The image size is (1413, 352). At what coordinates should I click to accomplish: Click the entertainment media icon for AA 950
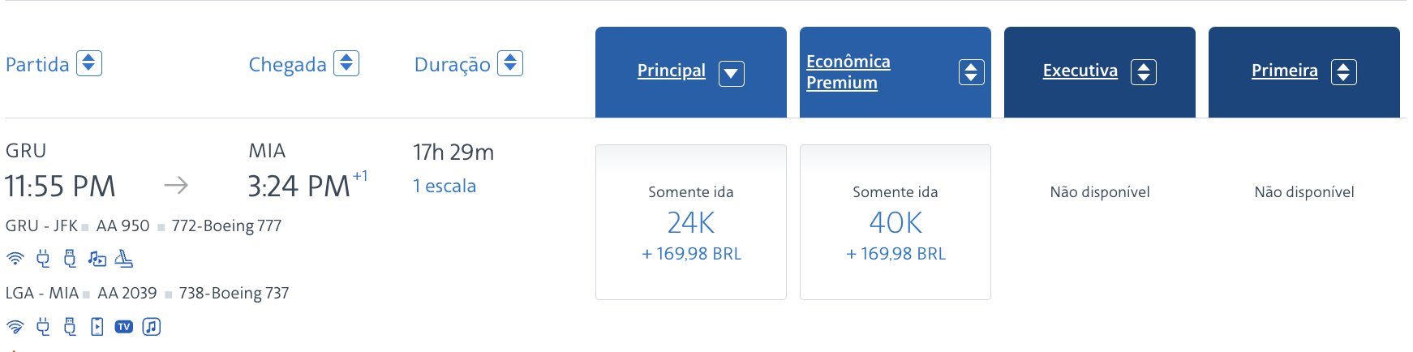[x=97, y=259]
